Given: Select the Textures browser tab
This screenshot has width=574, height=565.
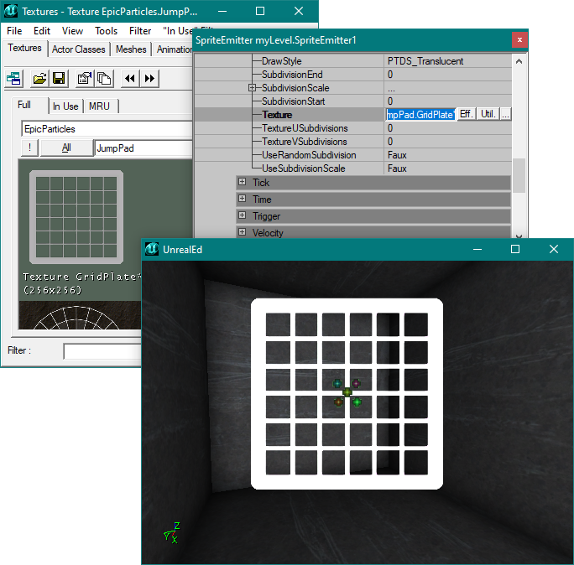Looking at the screenshot, I should (25, 48).
